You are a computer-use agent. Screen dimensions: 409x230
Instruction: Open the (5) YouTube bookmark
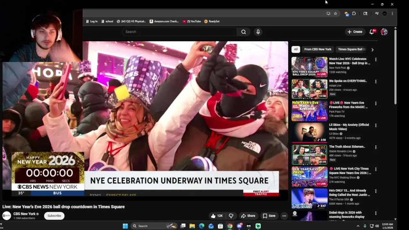click(x=192, y=21)
